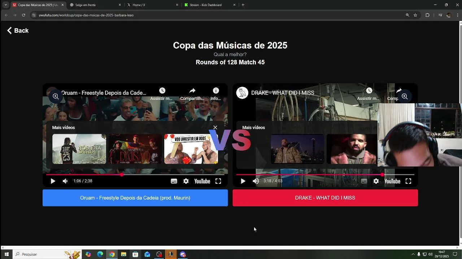This screenshot has width=462, height=259.
Task: Play the Oruam video
Action: pyautogui.click(x=53, y=181)
